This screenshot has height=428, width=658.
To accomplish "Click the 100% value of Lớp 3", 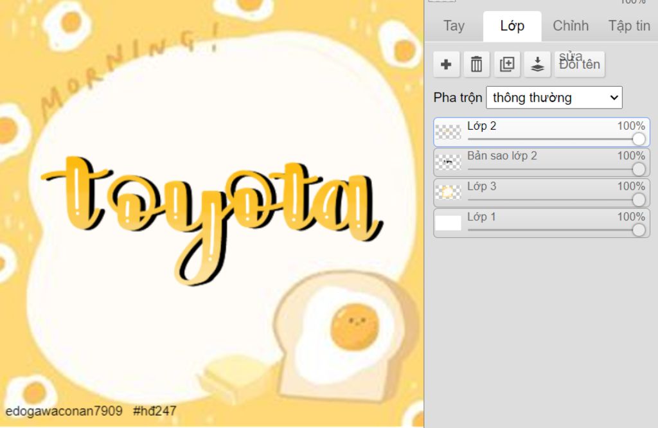I will pyautogui.click(x=631, y=186).
